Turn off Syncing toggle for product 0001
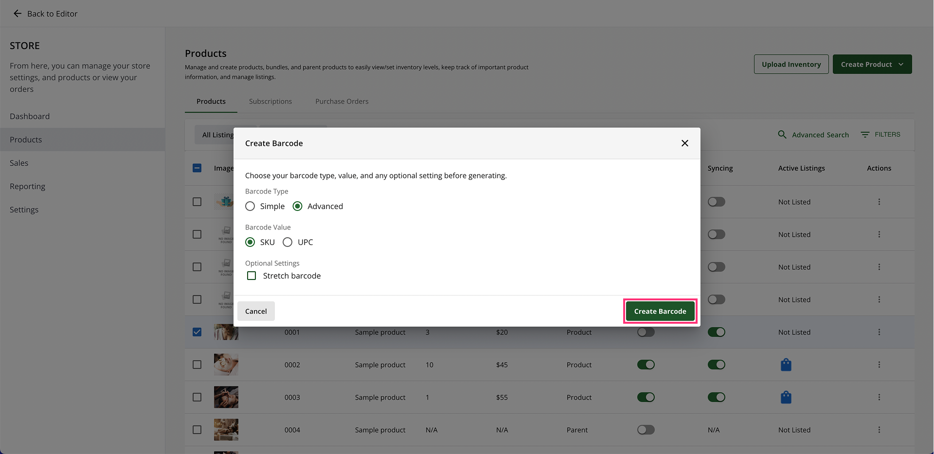Image resolution: width=934 pixels, height=454 pixels. [717, 332]
